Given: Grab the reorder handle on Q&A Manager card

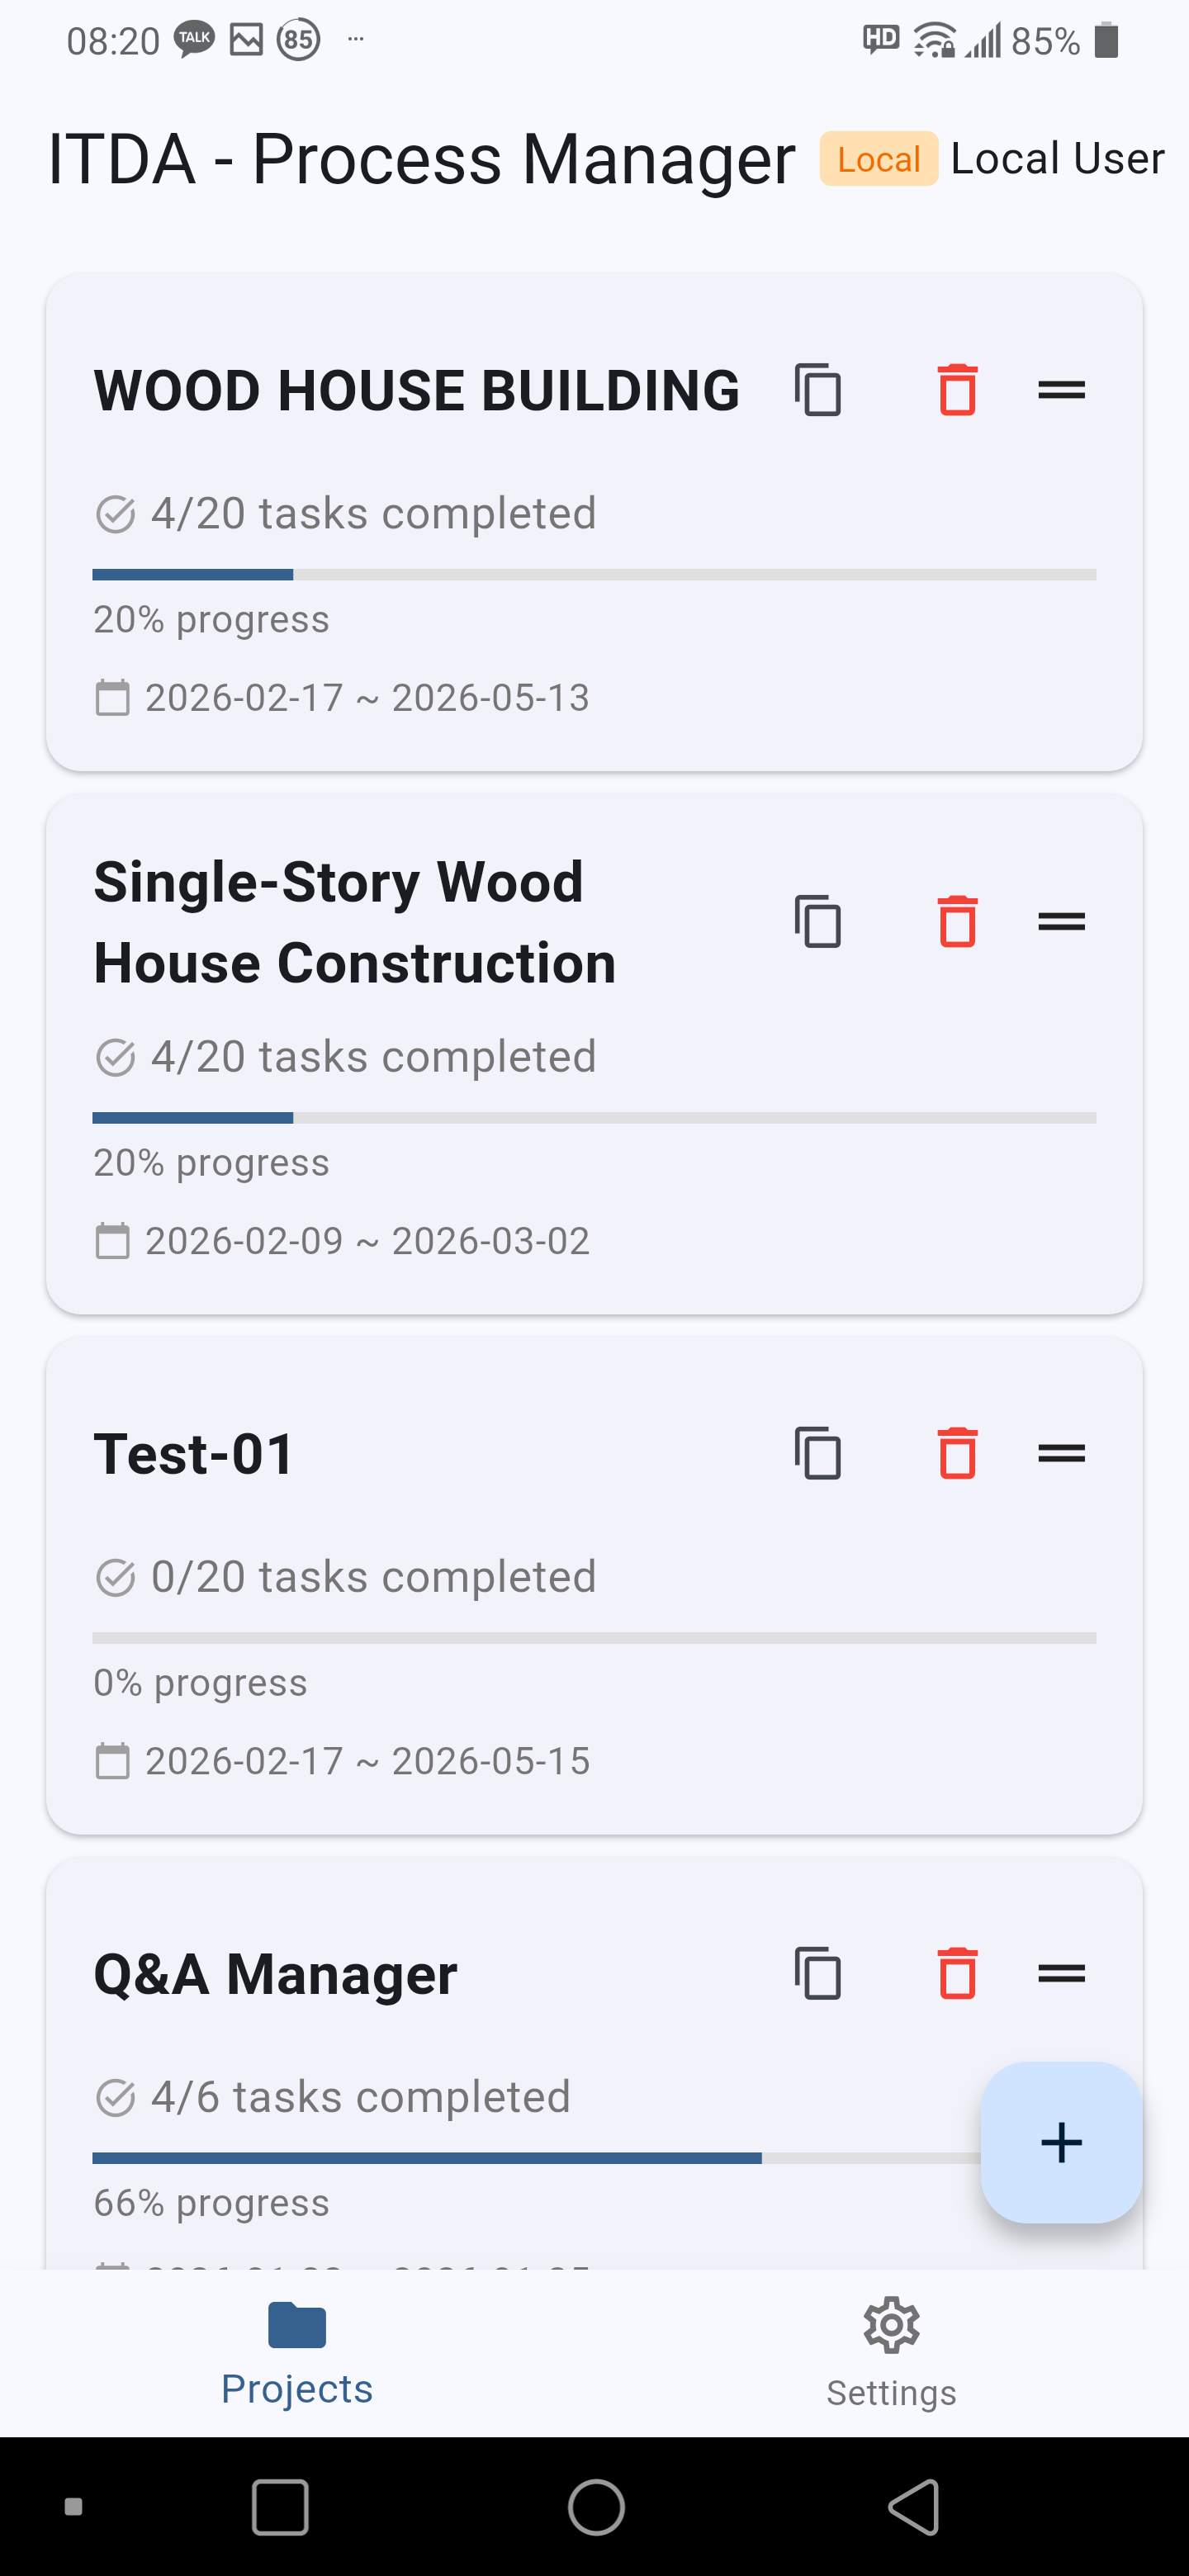Looking at the screenshot, I should click(1062, 1970).
